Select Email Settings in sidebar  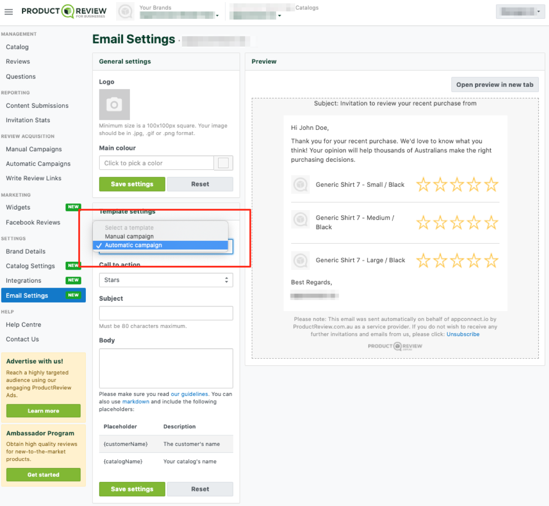[x=43, y=296]
